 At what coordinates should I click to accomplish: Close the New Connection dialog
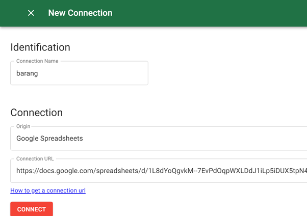(x=31, y=13)
